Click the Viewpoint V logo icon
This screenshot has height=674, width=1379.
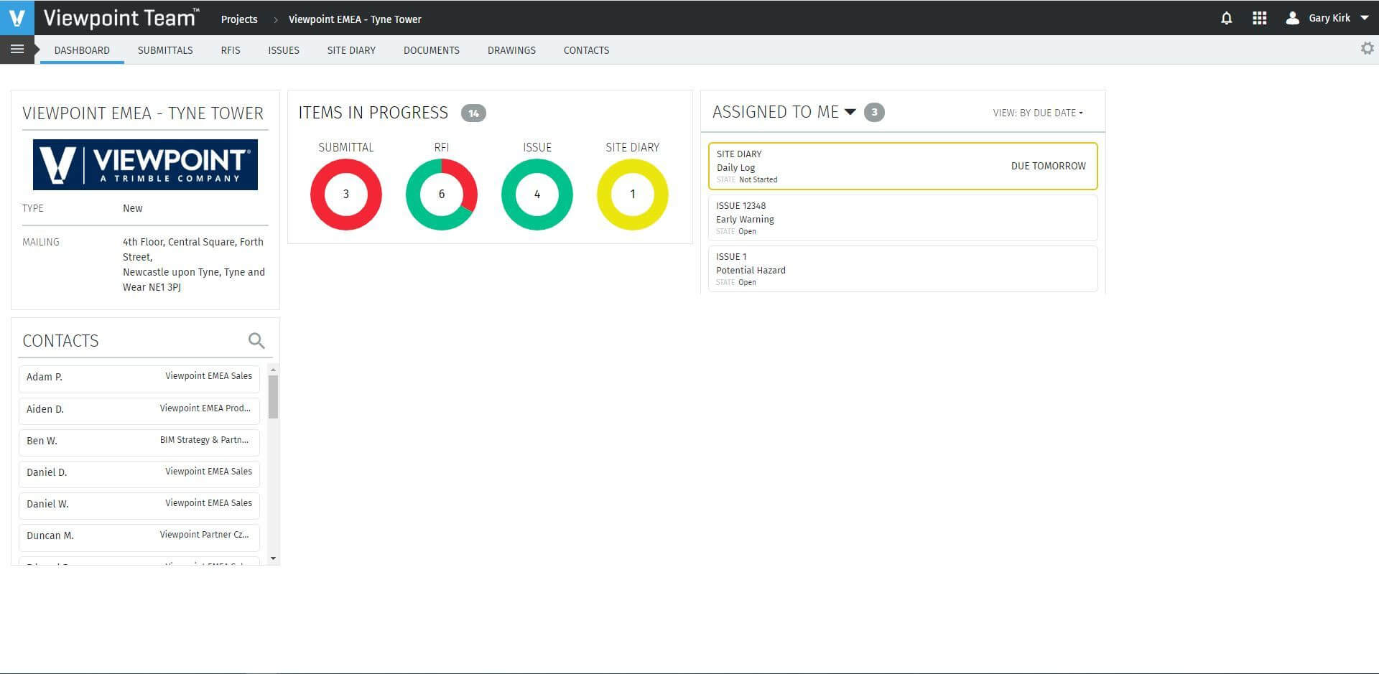pyautogui.click(x=17, y=17)
